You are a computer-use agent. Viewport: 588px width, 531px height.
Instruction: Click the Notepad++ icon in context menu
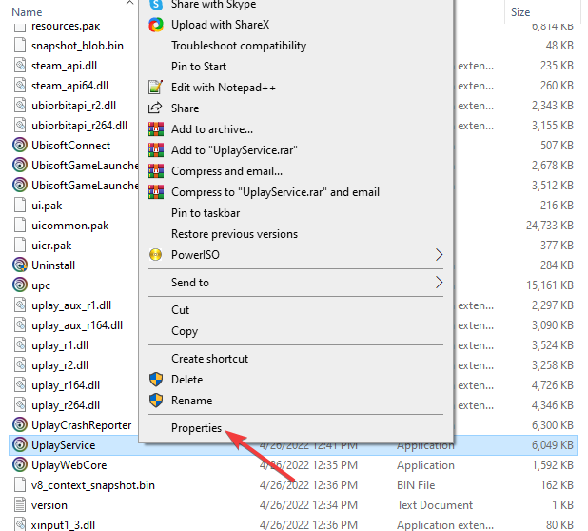point(156,87)
